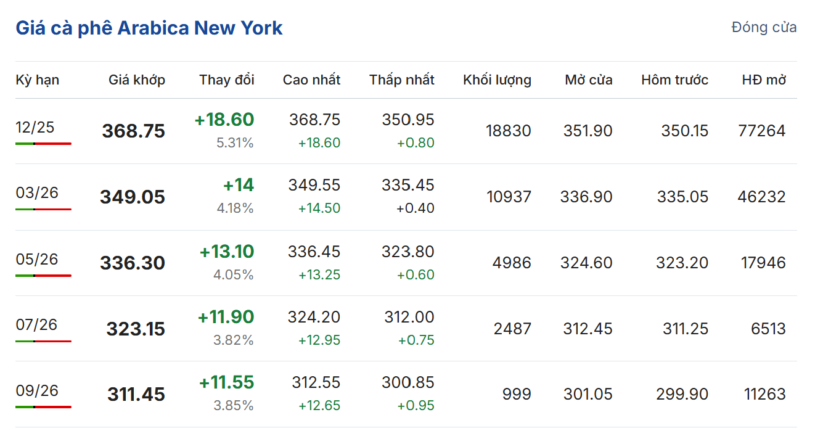Click the 'Thay đổi' column header
The width and height of the screenshot is (815, 428).
pos(226,80)
